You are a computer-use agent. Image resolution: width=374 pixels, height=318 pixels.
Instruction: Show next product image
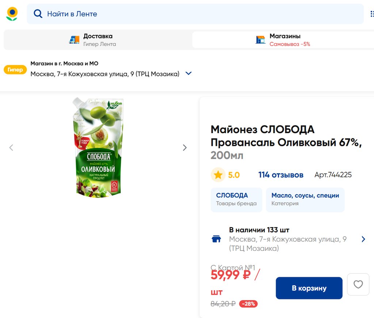point(184,148)
